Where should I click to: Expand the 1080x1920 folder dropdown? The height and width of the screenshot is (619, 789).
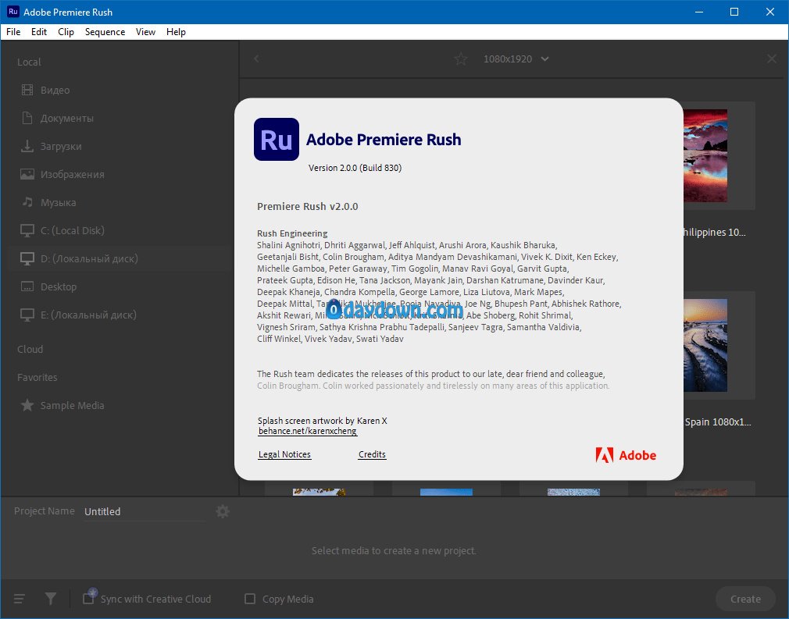click(x=545, y=59)
